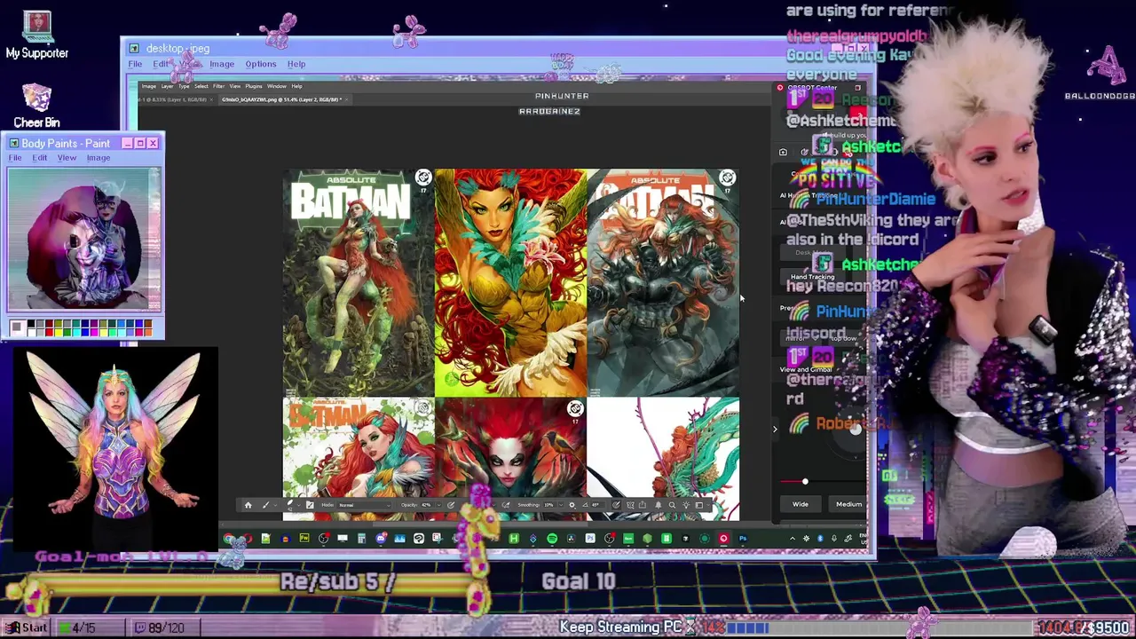Click visual search icon on red-haired bird cover

pyautogui.click(x=575, y=409)
